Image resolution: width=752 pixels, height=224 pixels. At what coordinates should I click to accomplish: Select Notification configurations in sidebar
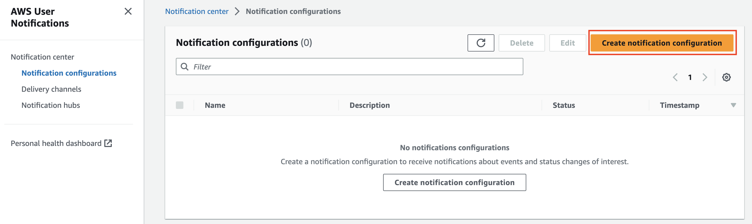point(69,73)
